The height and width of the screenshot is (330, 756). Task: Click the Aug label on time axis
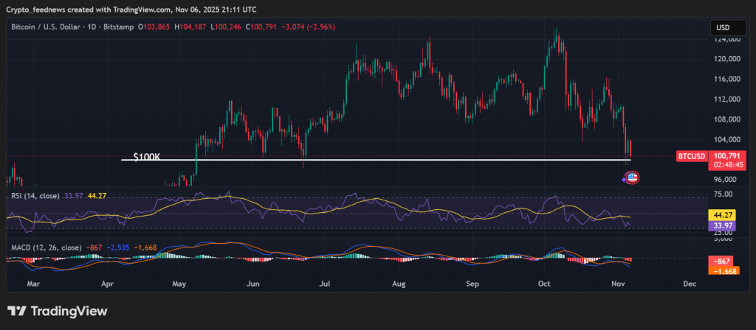(399, 284)
